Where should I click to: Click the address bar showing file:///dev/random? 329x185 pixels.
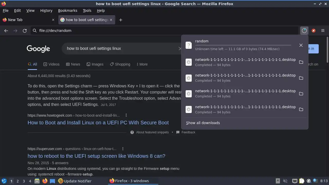tap(164, 31)
